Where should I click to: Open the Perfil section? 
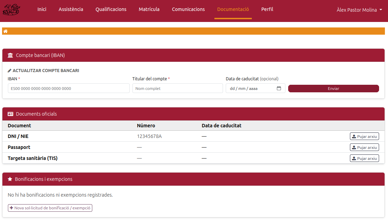click(x=267, y=9)
